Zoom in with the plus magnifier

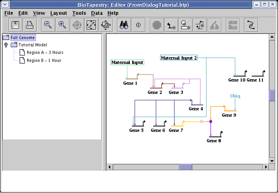62,25
